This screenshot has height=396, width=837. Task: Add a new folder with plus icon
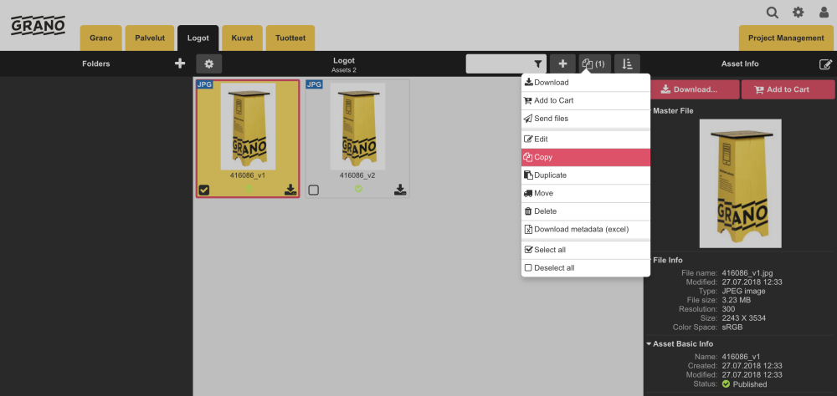click(180, 63)
